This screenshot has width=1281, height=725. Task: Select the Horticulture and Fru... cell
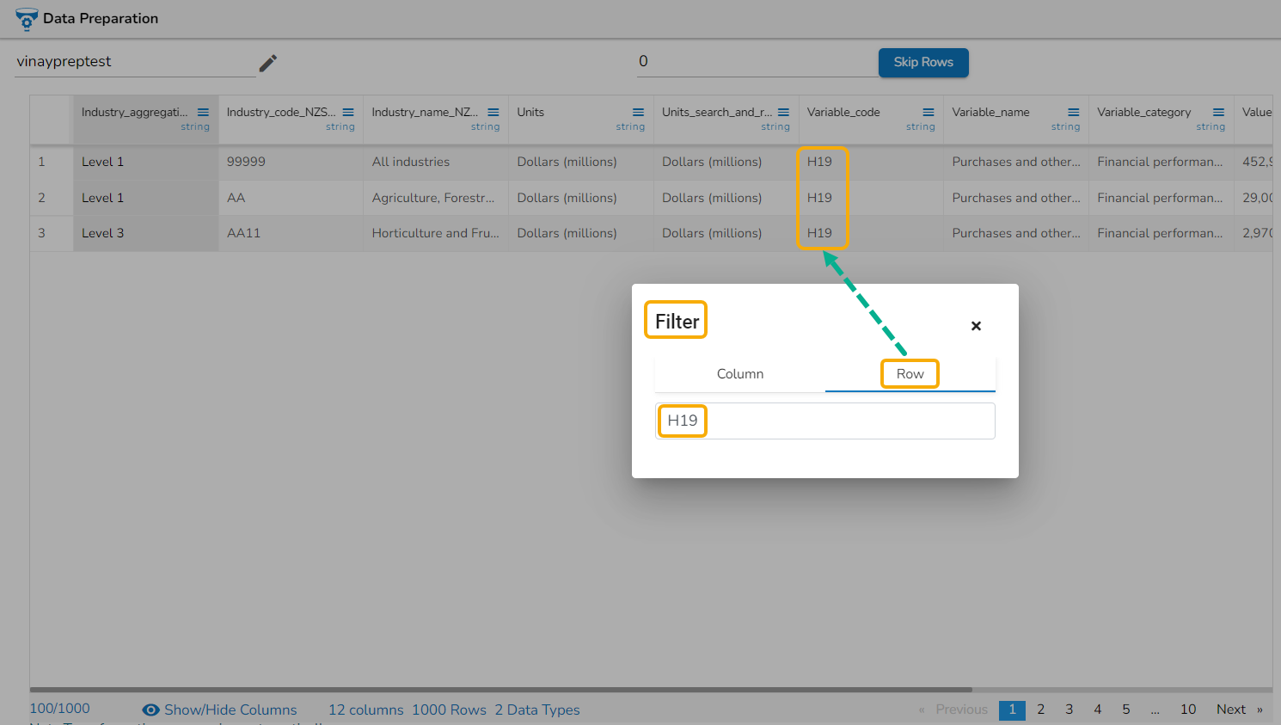click(x=436, y=233)
